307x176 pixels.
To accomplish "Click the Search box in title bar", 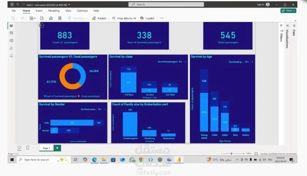I will pyautogui.click(x=166, y=4).
